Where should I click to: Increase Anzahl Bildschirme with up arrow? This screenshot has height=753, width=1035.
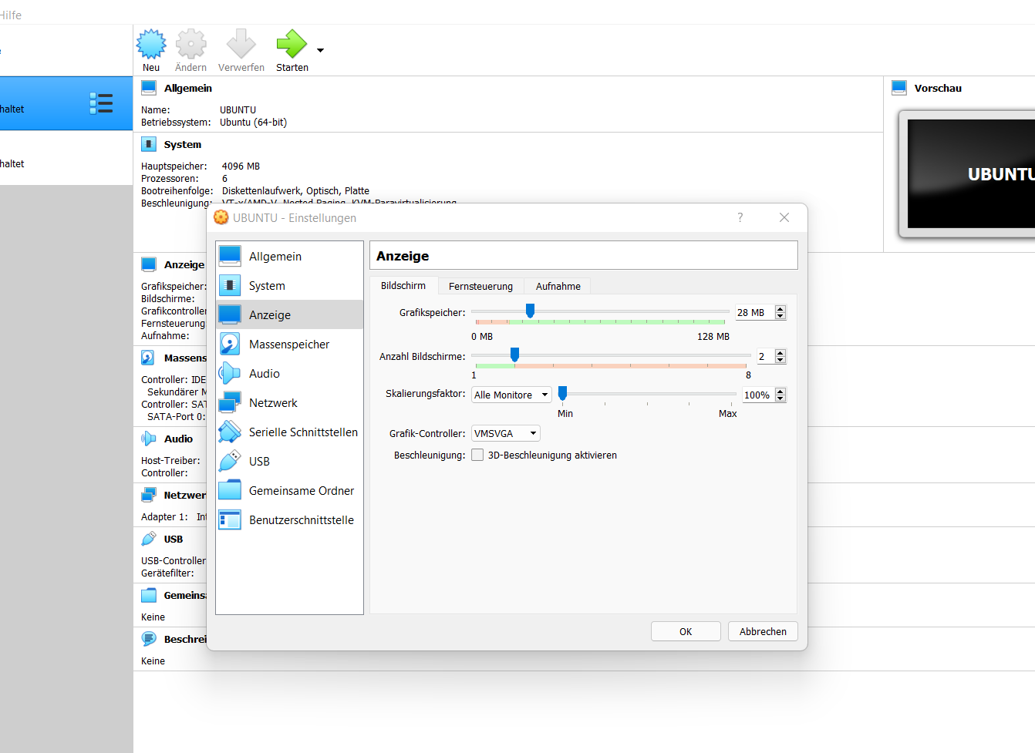coord(780,353)
